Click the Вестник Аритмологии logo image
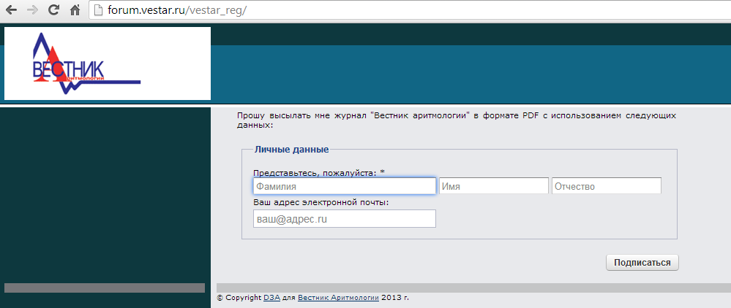The image size is (731, 308). coord(108,63)
